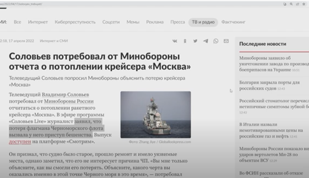
Task: Open the Реклама category
Action: [x=155, y=22]
